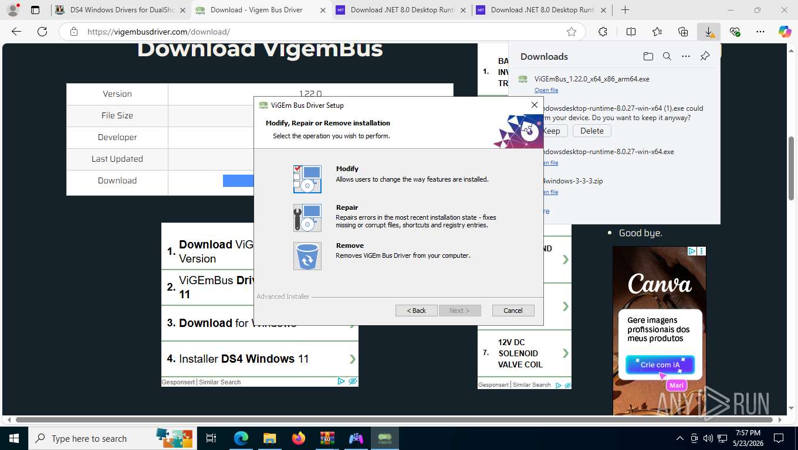Open Browser essentials heart icon
The height and width of the screenshot is (450, 798).
point(735,32)
